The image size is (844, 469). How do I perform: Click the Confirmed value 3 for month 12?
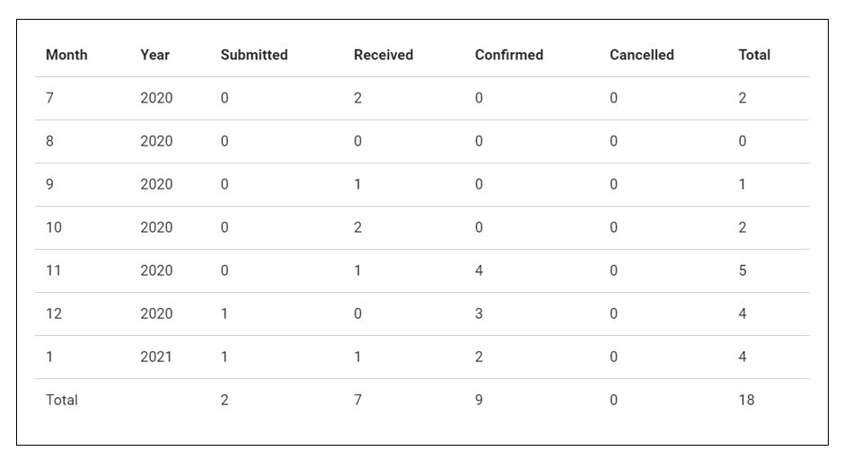point(479,314)
